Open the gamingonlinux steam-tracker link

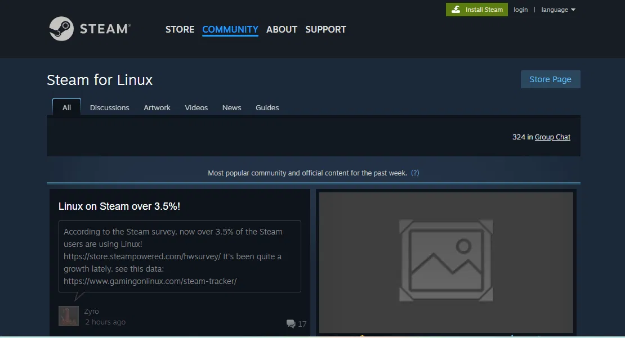150,281
